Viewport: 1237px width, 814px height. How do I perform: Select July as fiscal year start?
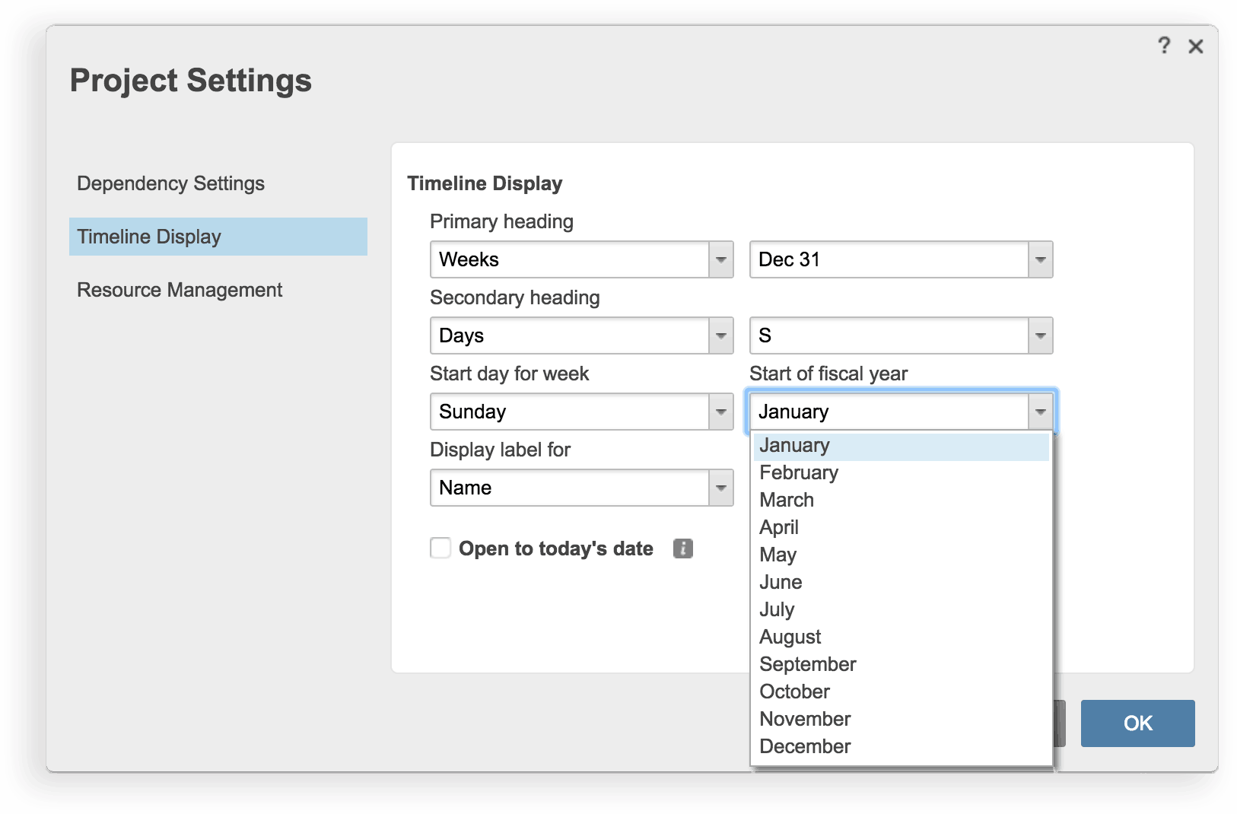tap(777, 609)
